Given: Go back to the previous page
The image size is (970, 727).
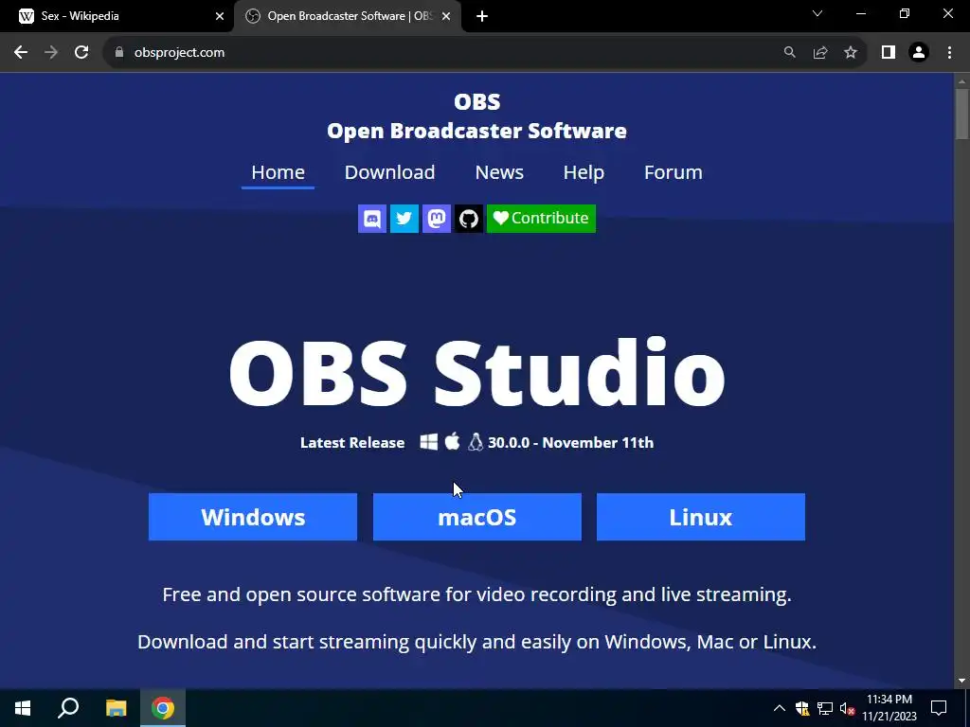Looking at the screenshot, I should pos(21,53).
